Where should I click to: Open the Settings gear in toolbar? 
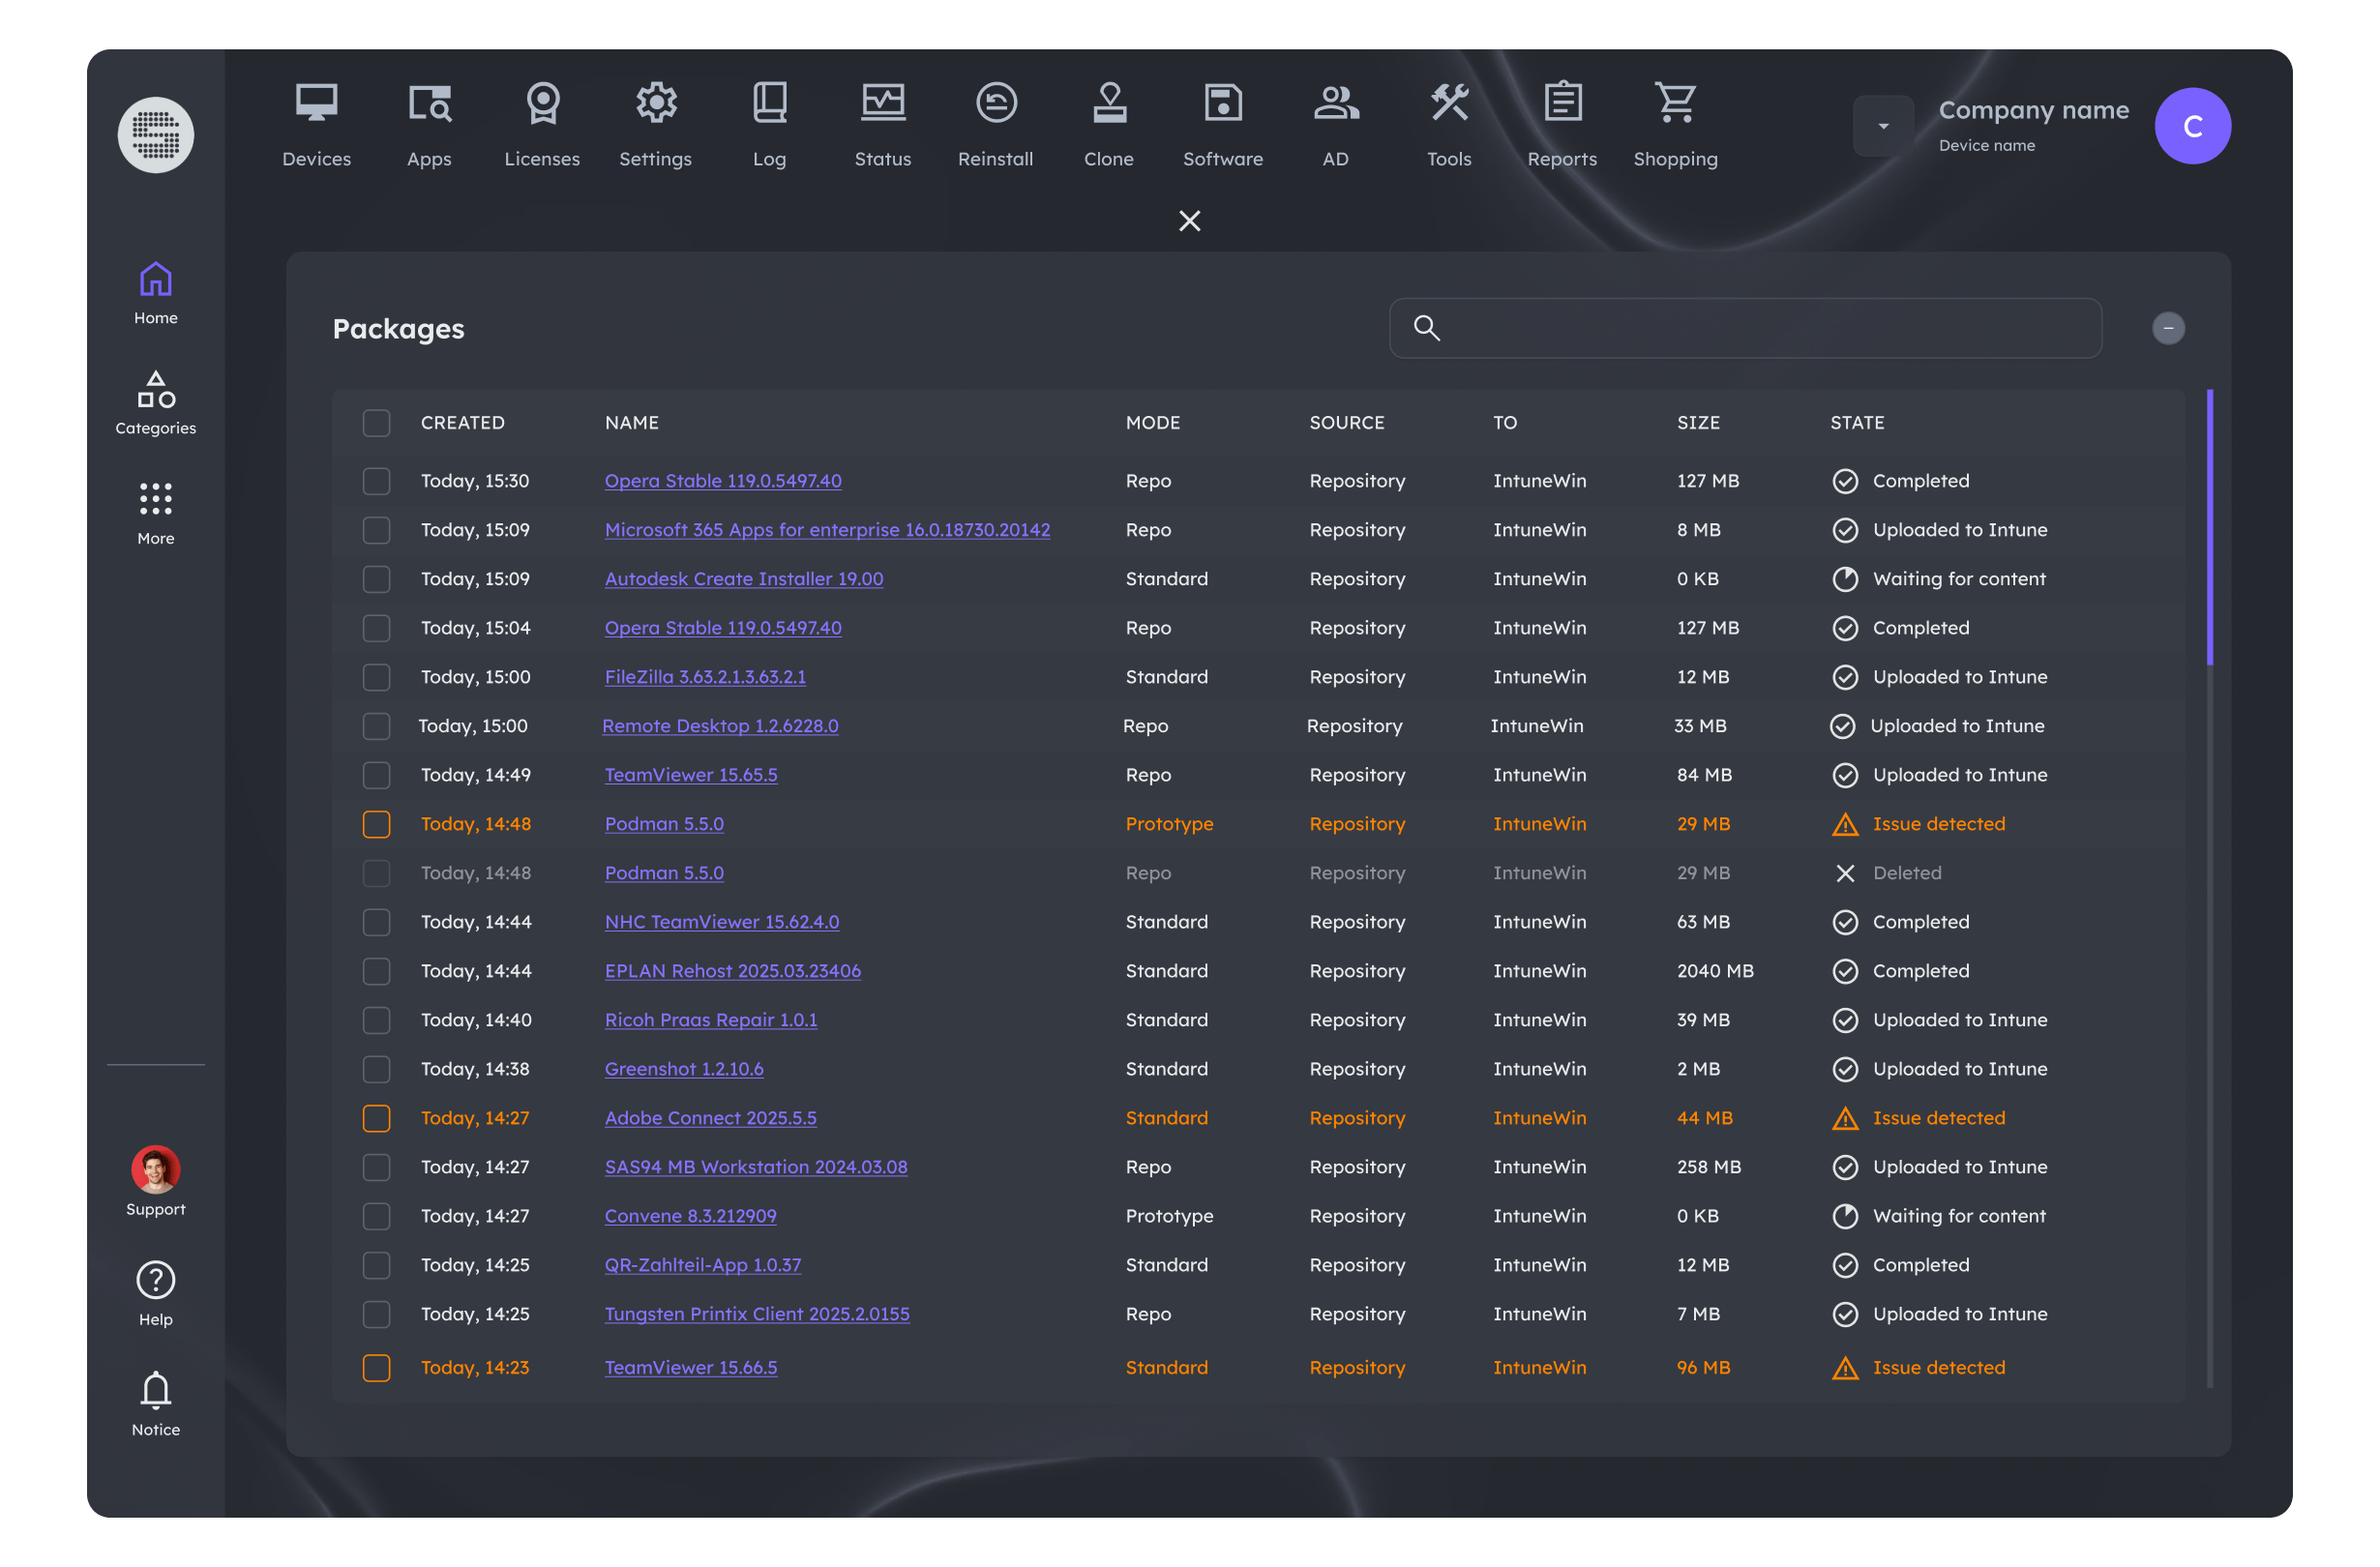click(655, 125)
